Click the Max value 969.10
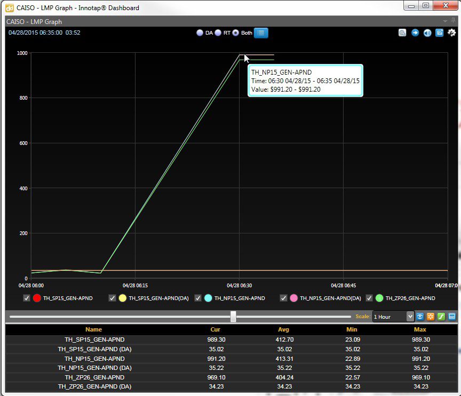The image size is (461, 396). click(x=421, y=377)
